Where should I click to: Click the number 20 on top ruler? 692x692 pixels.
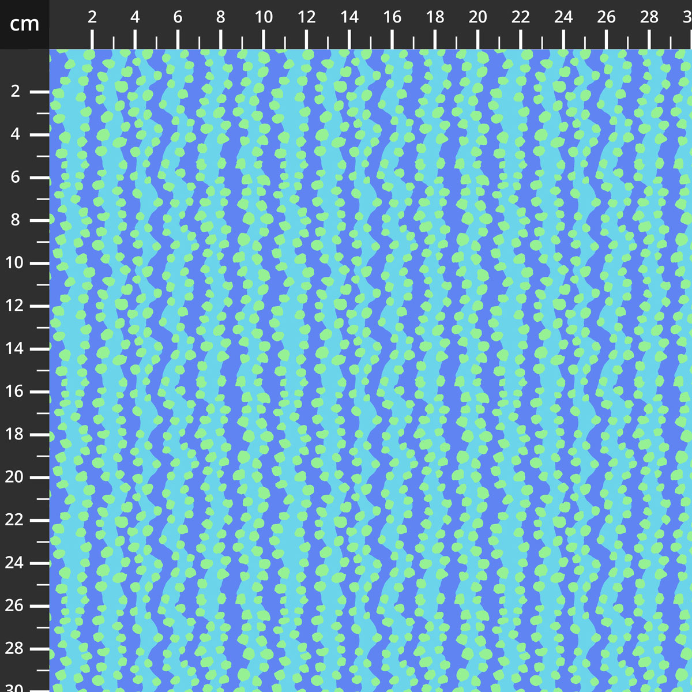[x=477, y=17]
